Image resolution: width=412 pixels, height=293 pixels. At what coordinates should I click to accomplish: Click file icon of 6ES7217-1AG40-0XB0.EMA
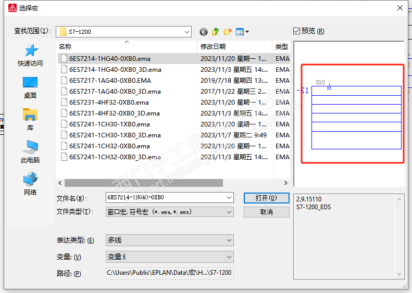coord(64,80)
